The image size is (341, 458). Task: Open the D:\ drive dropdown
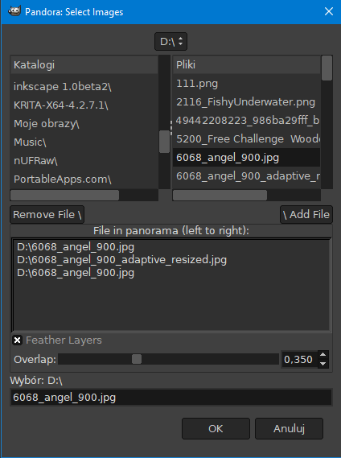[170, 42]
